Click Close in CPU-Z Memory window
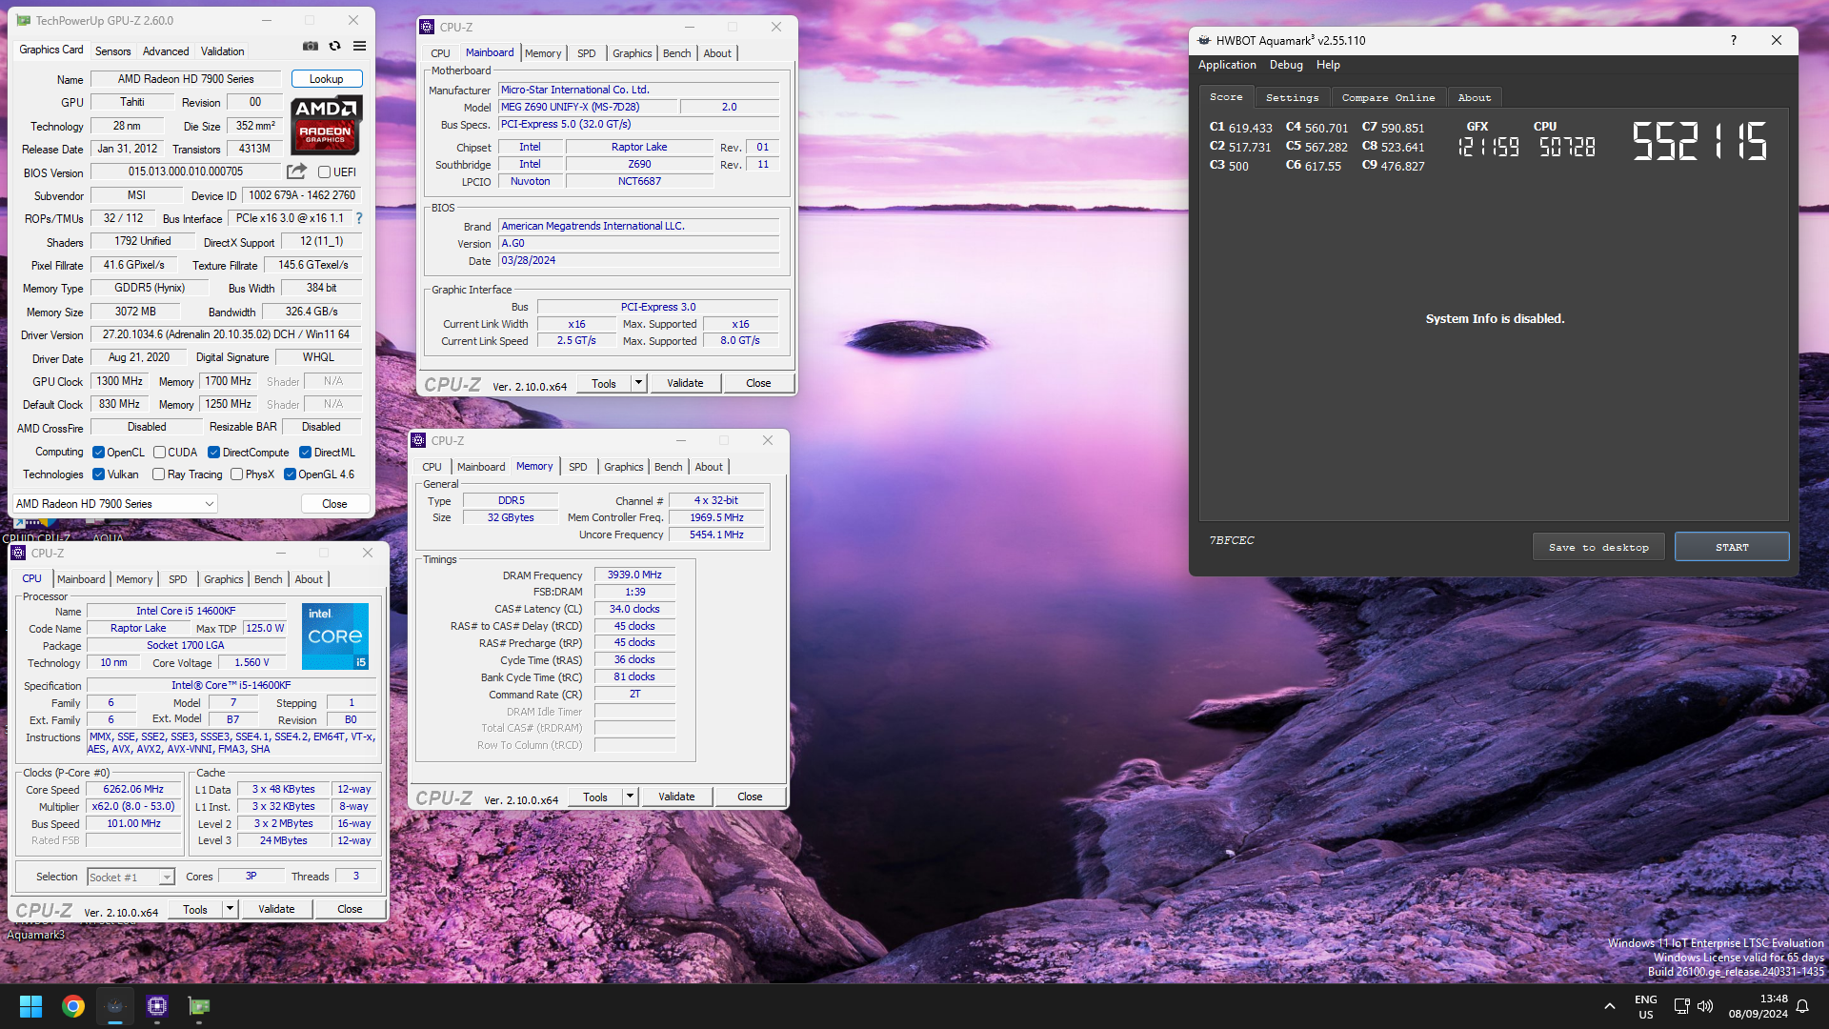1829x1029 pixels. click(x=750, y=797)
